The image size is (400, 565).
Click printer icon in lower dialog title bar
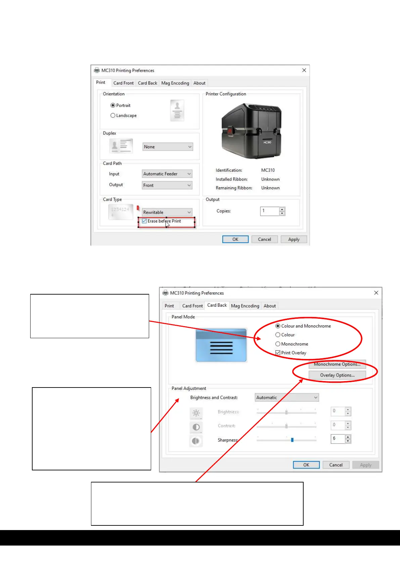(165, 293)
